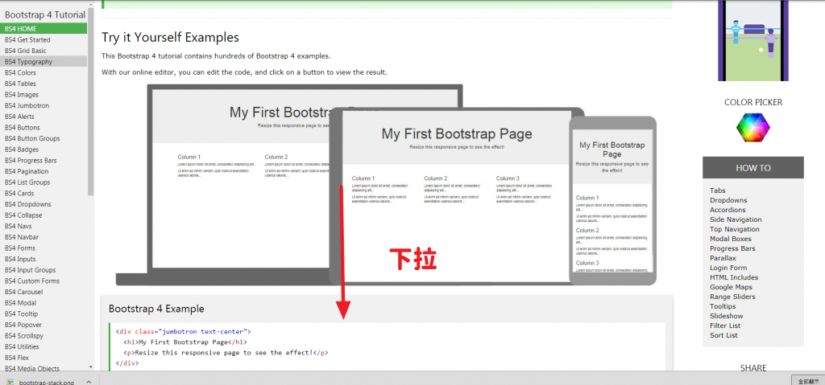Open the Dropdowns how-to link
Viewport: 825px width, 385px height.
click(x=728, y=200)
